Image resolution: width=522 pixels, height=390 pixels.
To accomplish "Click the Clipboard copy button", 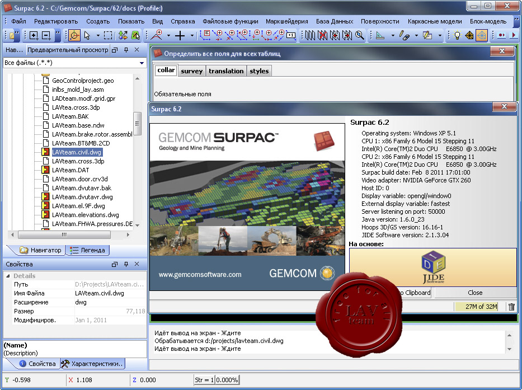I will [x=416, y=293].
